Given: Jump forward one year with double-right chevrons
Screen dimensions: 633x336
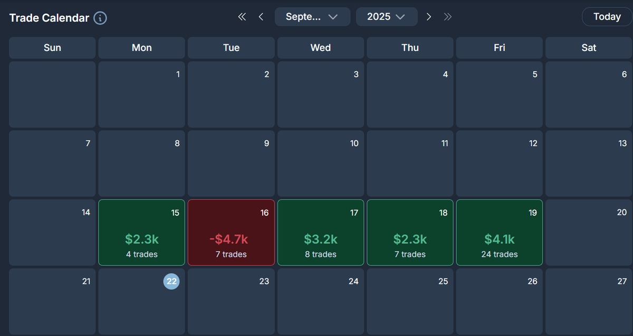Looking at the screenshot, I should pos(448,17).
